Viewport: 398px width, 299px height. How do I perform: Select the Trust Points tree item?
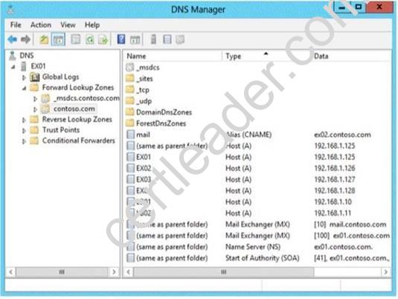[x=61, y=130]
